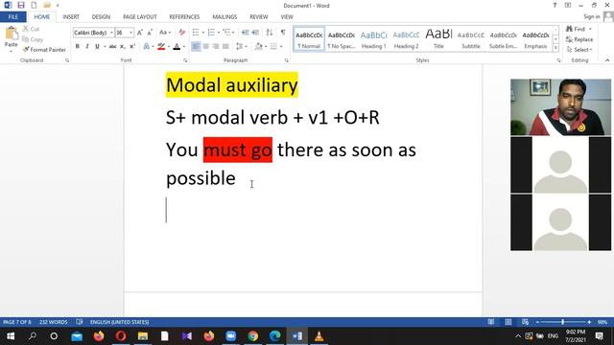This screenshot has height=345, width=614.
Task: Start a numbered list
Action: (x=211, y=33)
